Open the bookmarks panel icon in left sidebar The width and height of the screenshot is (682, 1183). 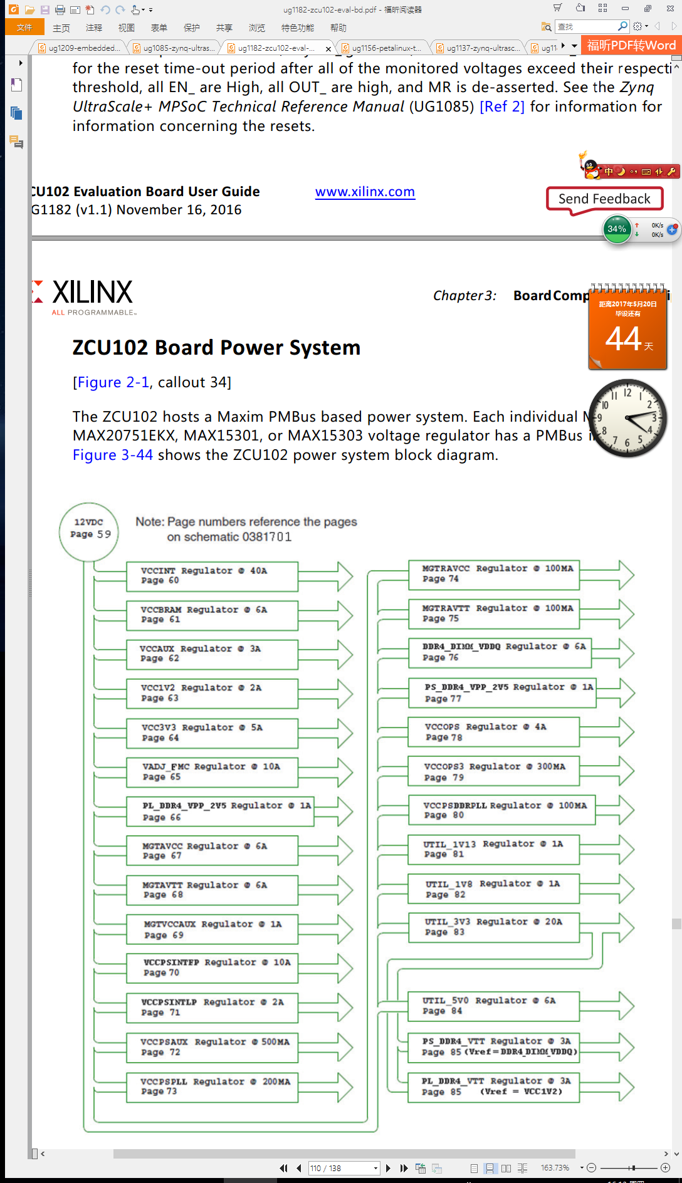(17, 85)
